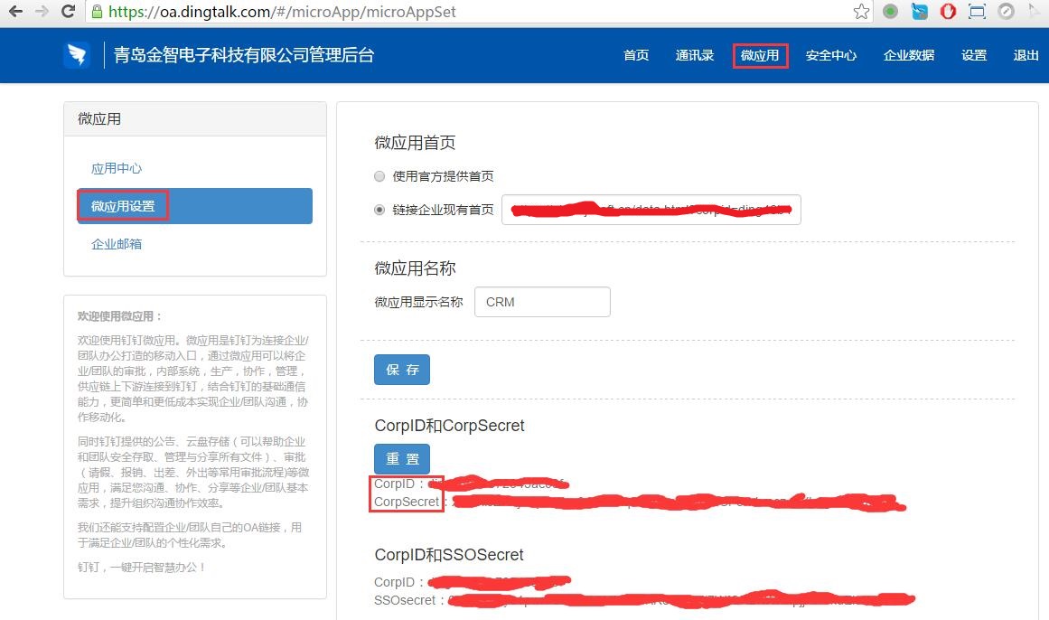This screenshot has height=620, width=1049.
Task: Click the 微应用名称 section heading
Action: (415, 268)
